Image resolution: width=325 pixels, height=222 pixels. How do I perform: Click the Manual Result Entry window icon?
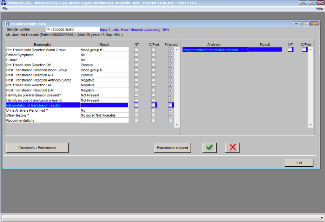7,24
